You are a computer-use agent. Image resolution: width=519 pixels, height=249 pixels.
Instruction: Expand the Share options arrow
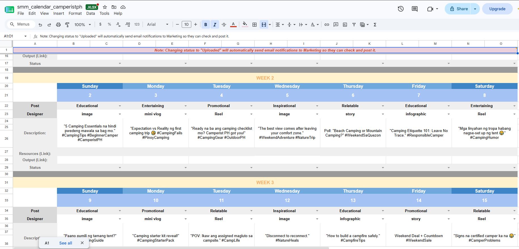point(475,9)
